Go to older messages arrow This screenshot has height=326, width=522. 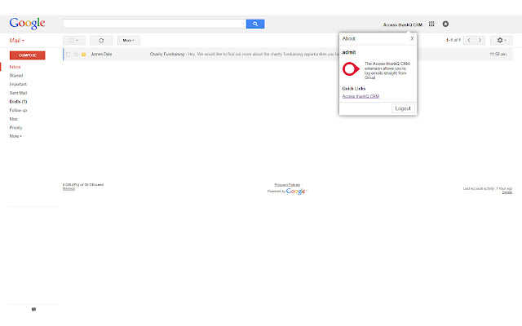pos(480,40)
